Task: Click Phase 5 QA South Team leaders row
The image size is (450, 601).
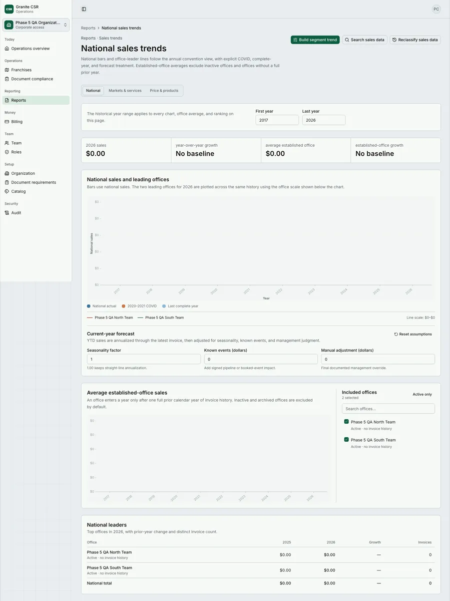Action: pyautogui.click(x=261, y=570)
